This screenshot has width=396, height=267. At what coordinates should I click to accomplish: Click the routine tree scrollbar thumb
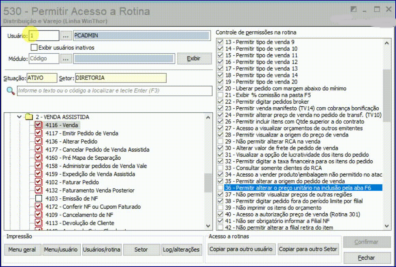208,183
